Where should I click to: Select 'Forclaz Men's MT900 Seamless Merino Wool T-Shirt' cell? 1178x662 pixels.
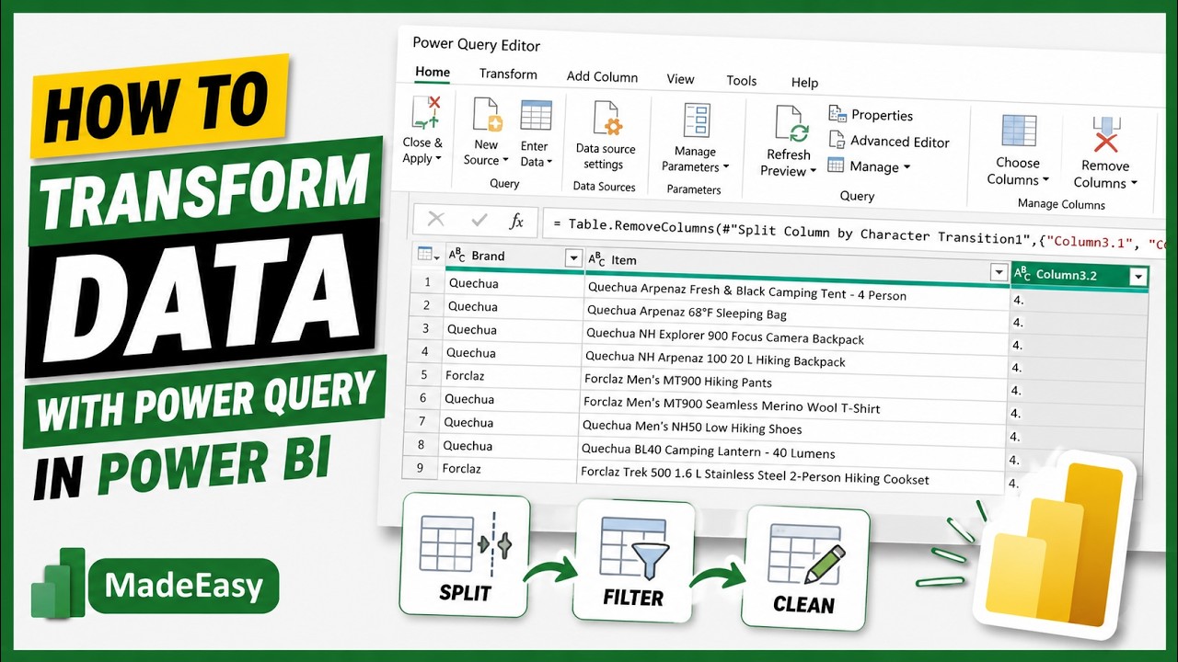click(794, 407)
